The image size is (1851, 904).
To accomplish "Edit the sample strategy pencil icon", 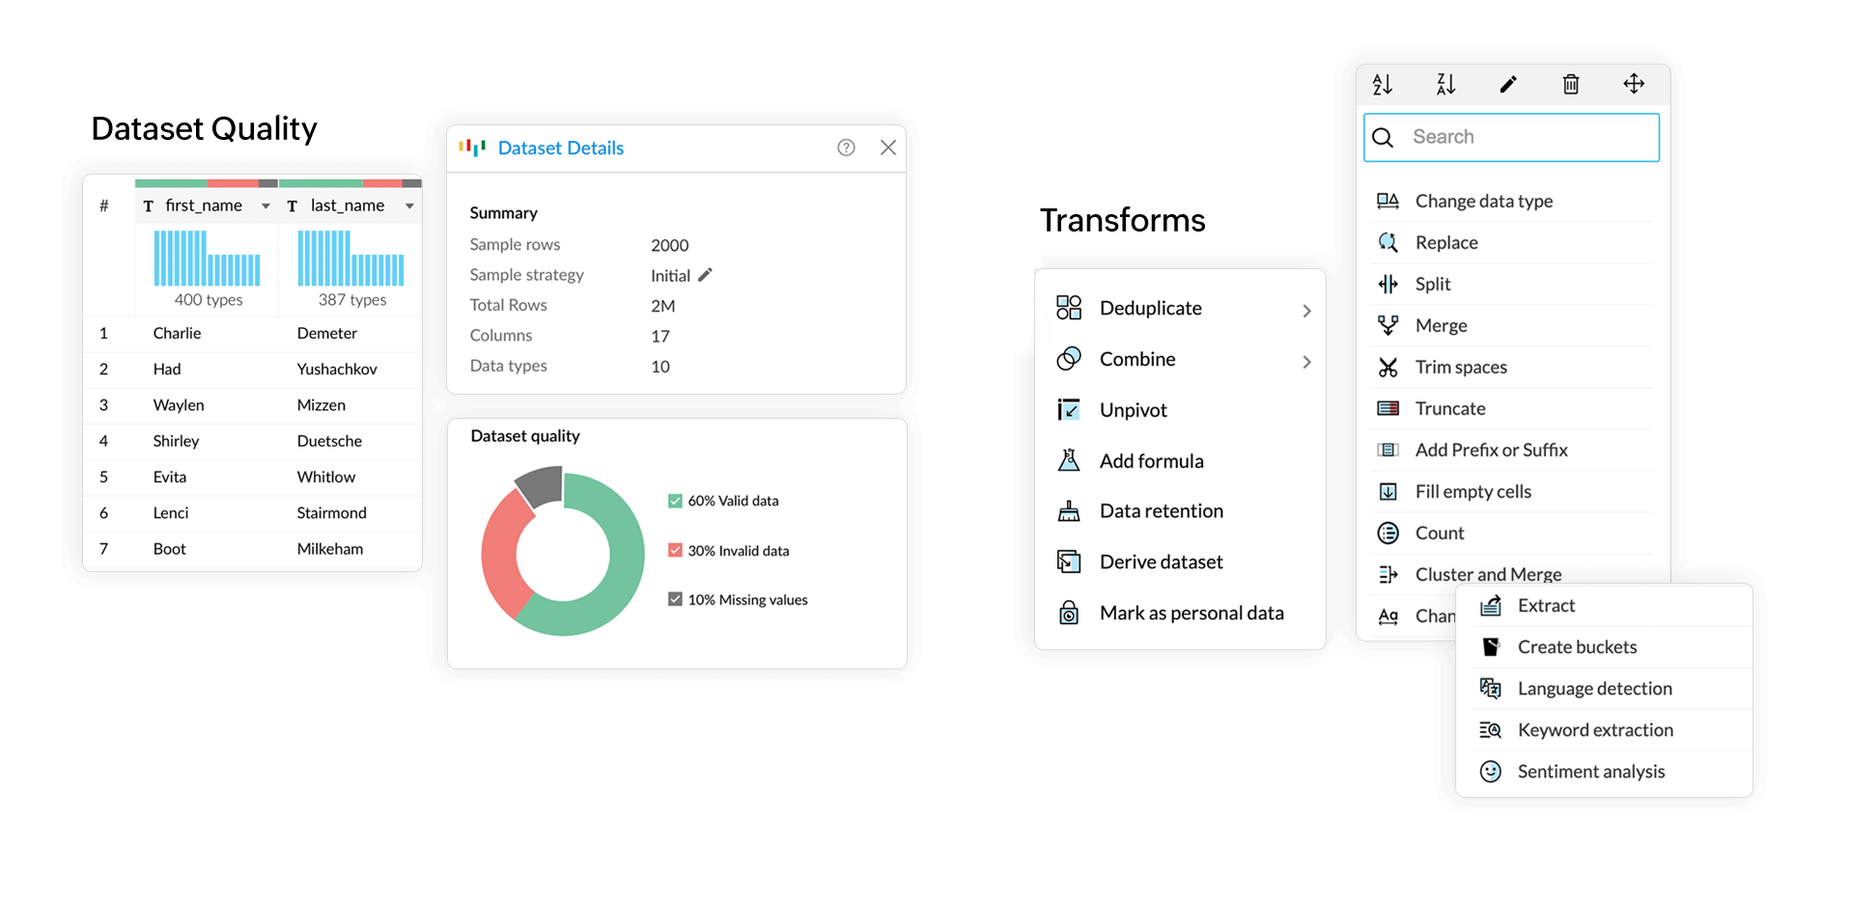I will tap(706, 275).
